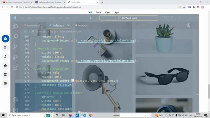The image size is (210, 118).
Task: Open the envelope contact icon in the page sidebar
Action: [x=5, y=84]
